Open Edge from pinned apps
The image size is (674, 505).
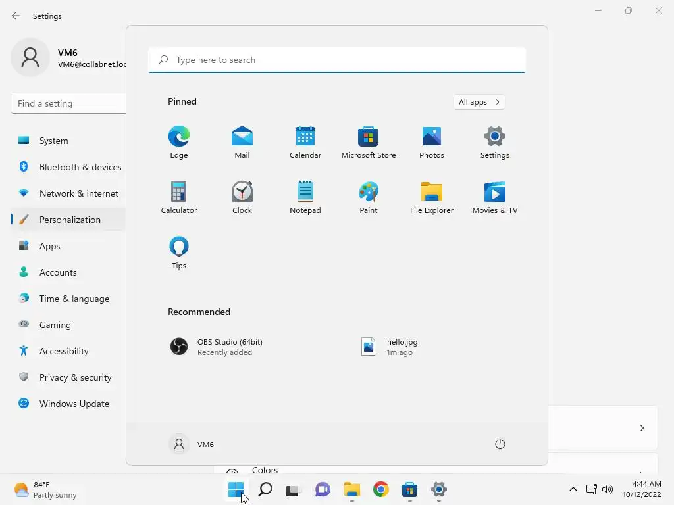pos(179,143)
